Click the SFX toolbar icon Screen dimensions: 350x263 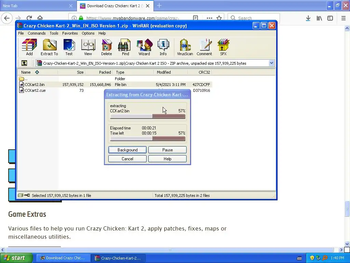[223, 47]
